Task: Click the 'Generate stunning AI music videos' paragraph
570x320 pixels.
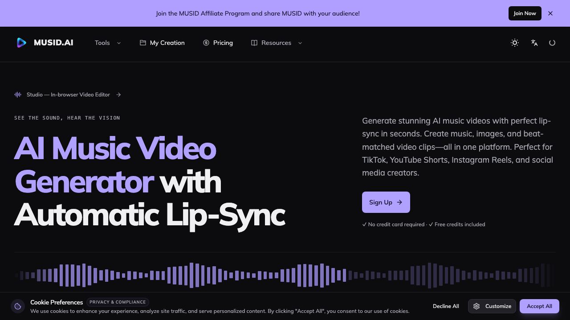Action: point(458,147)
